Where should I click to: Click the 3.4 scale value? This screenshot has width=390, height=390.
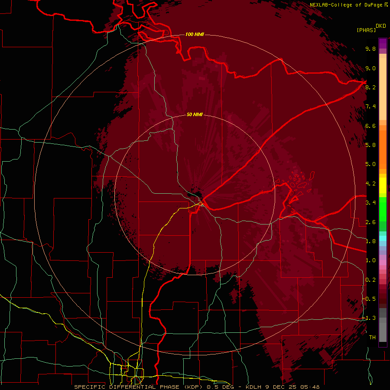pyautogui.click(x=370, y=202)
